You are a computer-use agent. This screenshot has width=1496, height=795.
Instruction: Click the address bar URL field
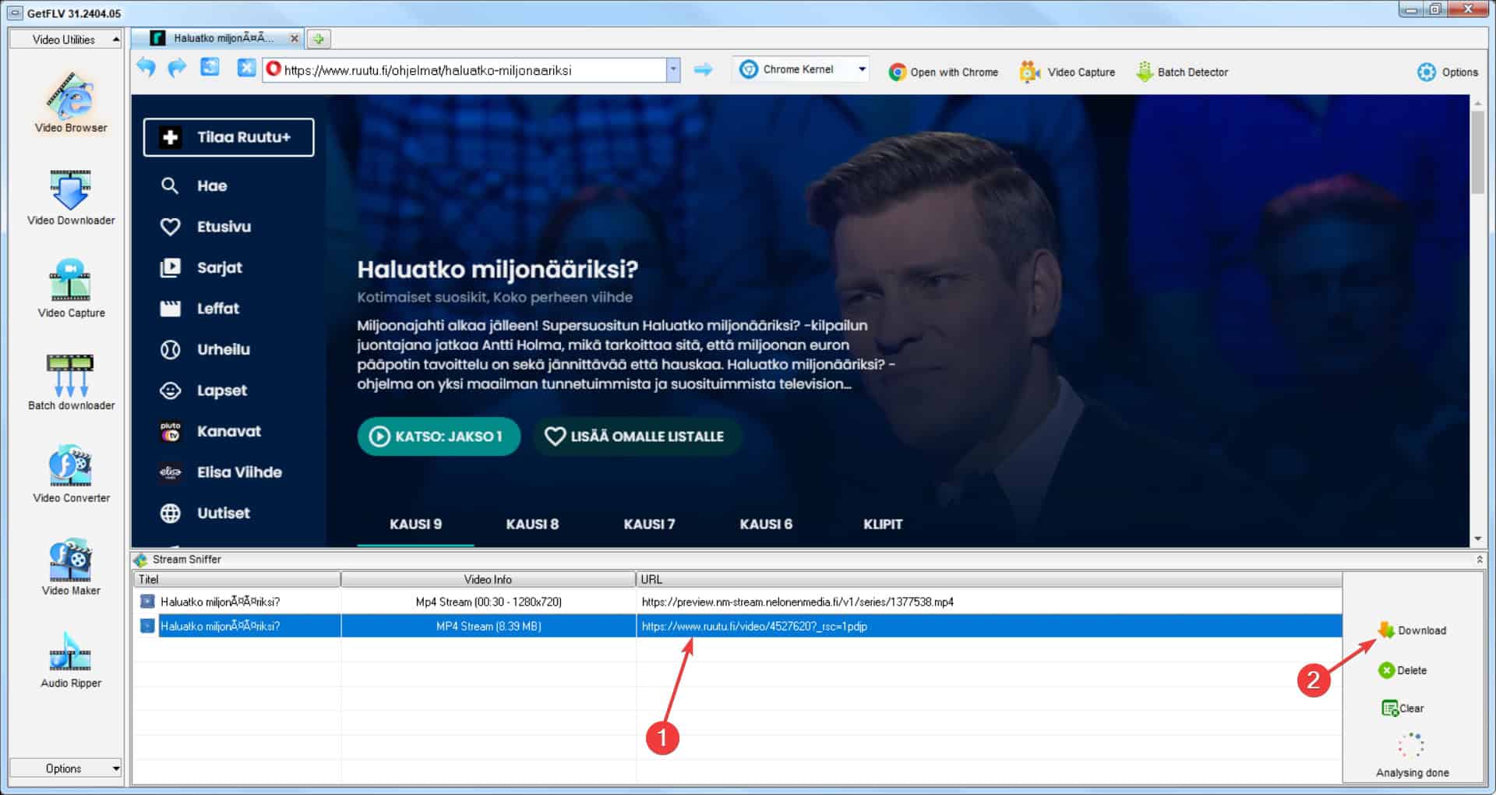[464, 69]
